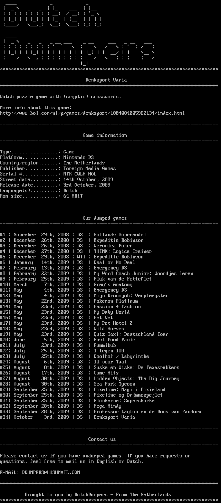Image resolution: width=221 pixels, height=503 pixels.
Task: Click 'Brought to you by DutchDumpers' footer line
Action: 98,494
